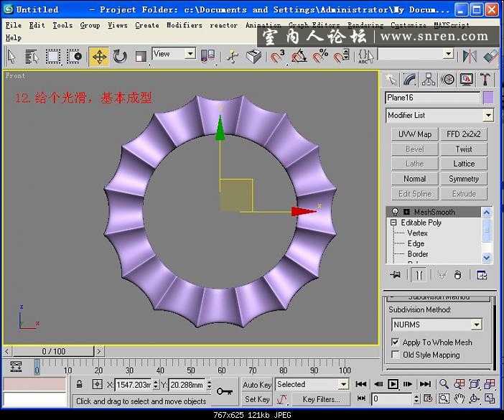Screen dimensions: 504x420
Task: Open the Create menu
Action: [146, 25]
